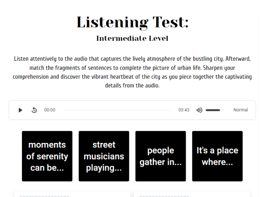This screenshot has height=197, width=264.
Task: Rewind the audio using the replay icon
Action: pos(34,110)
